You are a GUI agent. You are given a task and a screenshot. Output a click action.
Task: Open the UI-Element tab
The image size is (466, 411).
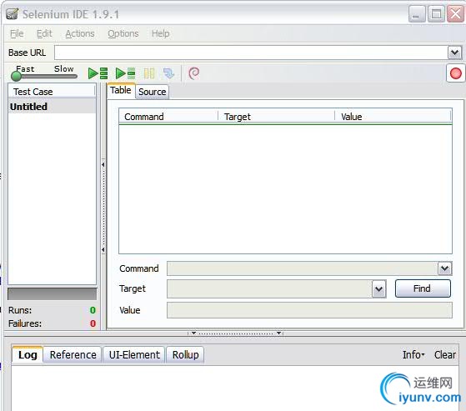(x=134, y=354)
